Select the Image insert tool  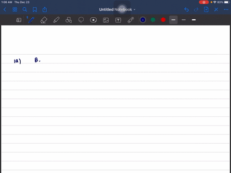coord(106,20)
